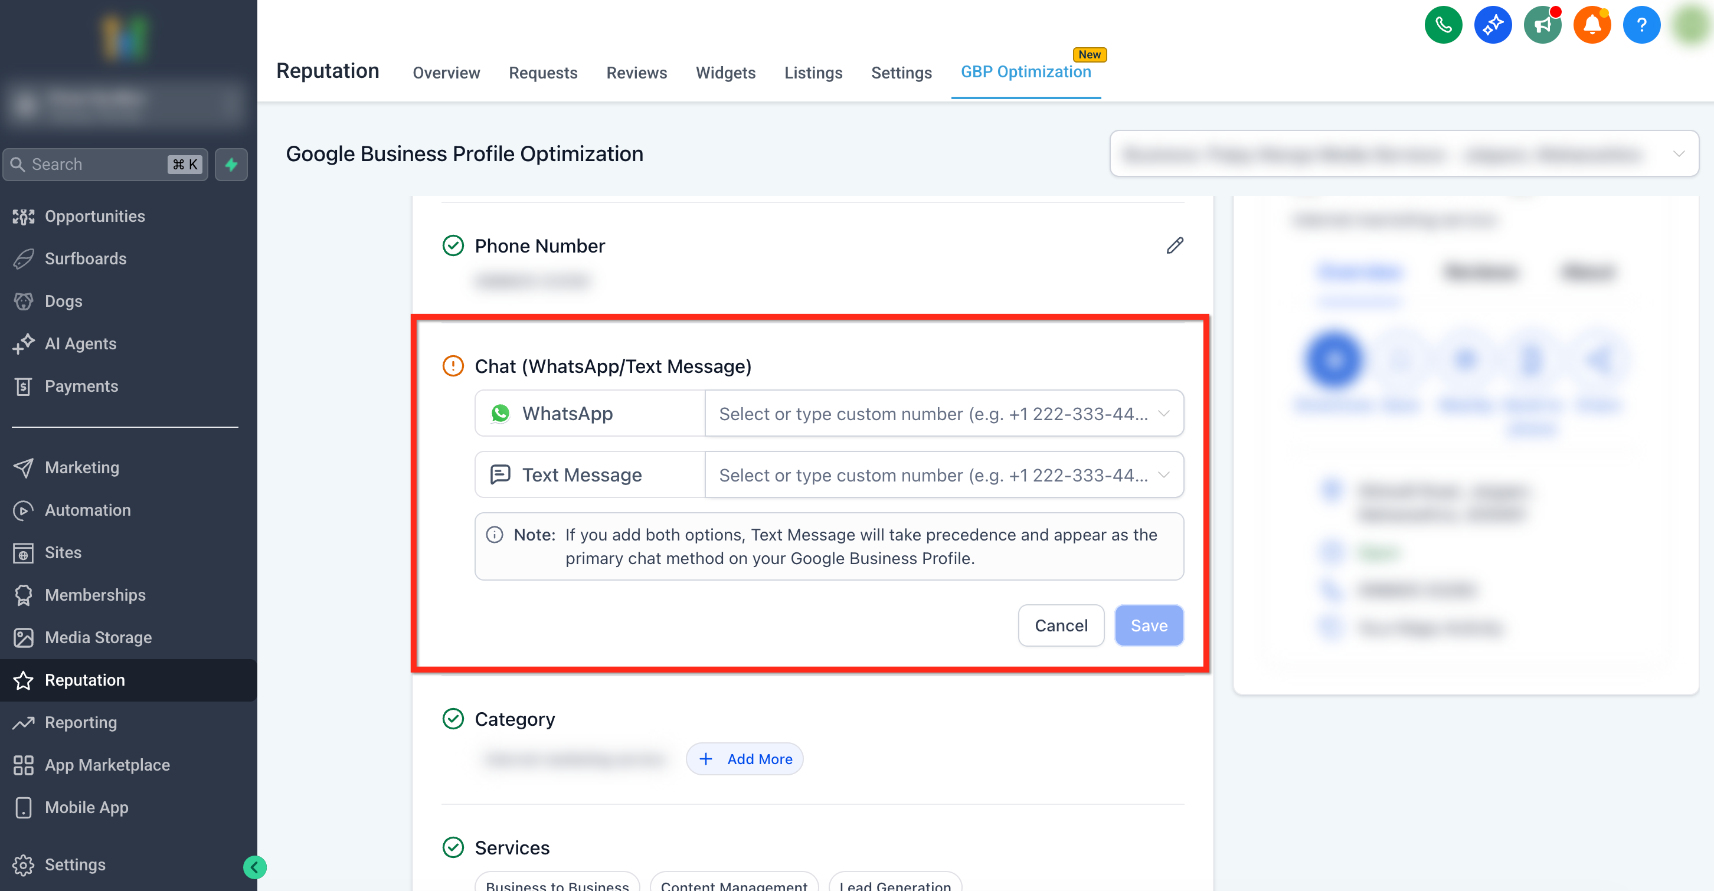Click the Phone Number edit pencil icon
The image size is (1714, 891).
[x=1175, y=245]
